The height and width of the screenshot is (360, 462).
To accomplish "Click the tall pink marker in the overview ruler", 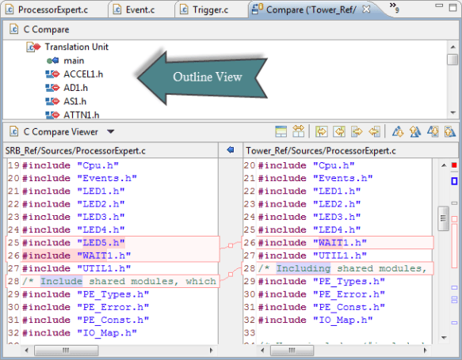I will click(454, 246).
